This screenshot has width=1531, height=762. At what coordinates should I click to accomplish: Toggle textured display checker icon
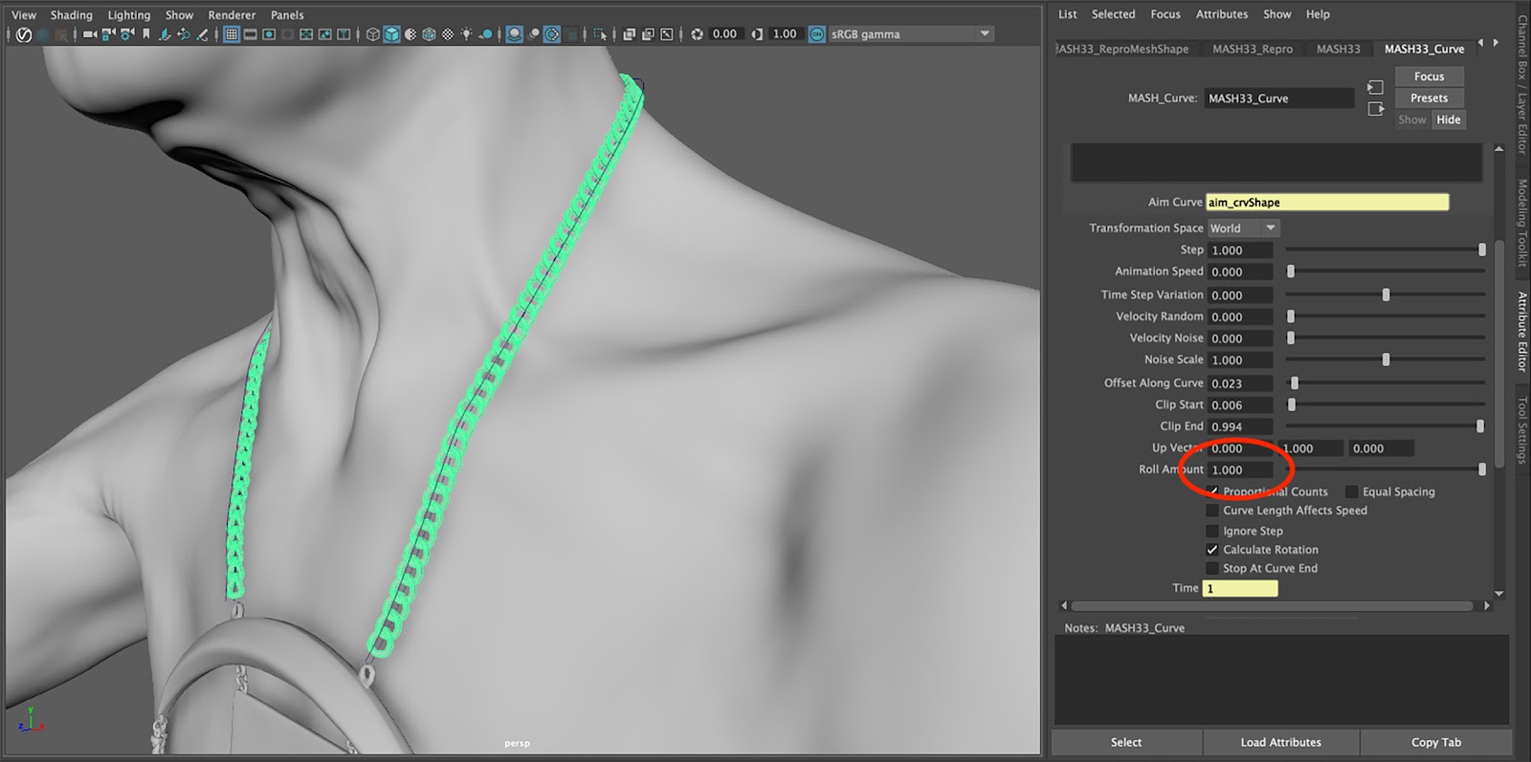point(447,34)
